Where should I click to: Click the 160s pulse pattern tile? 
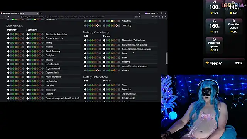tap(214, 26)
